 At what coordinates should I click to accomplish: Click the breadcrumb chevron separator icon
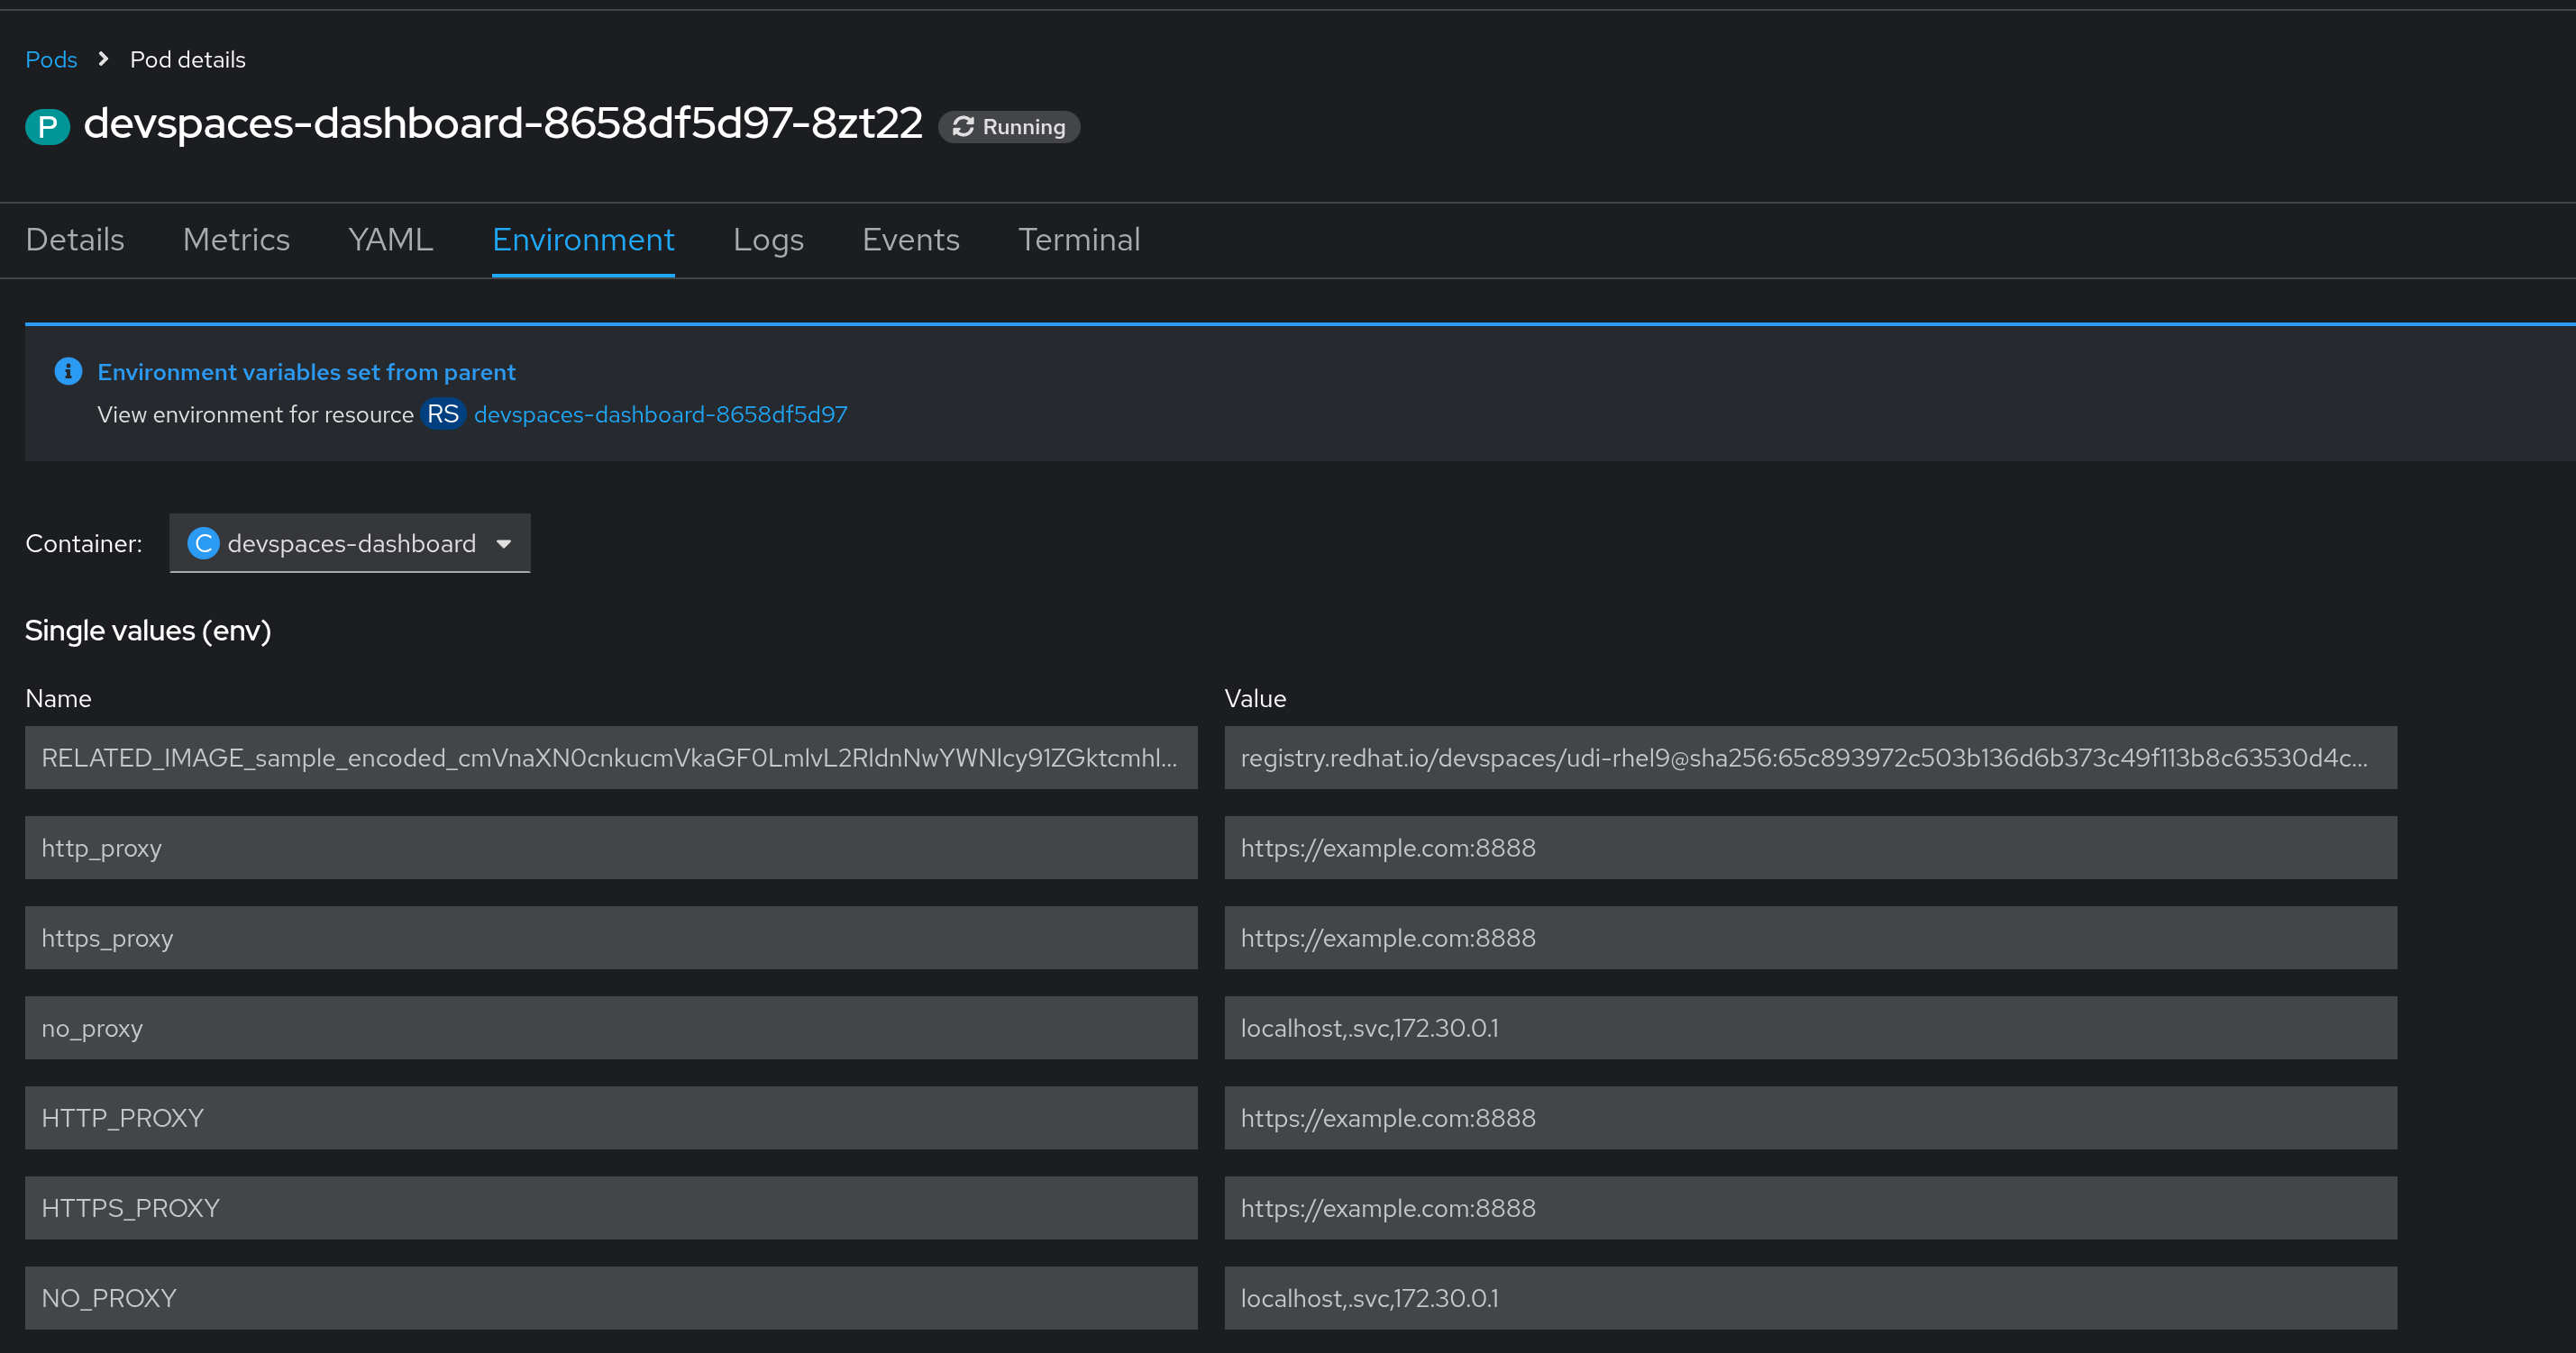tap(103, 59)
